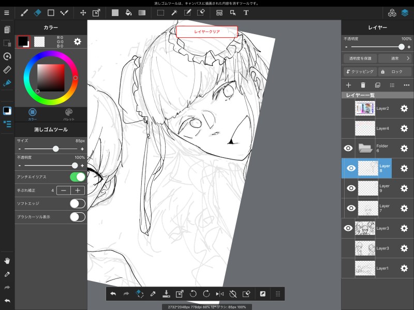
Task: Open Folder 6 settings gear
Action: 404,148
